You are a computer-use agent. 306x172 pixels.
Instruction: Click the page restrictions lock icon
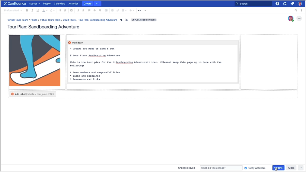coord(126,20)
